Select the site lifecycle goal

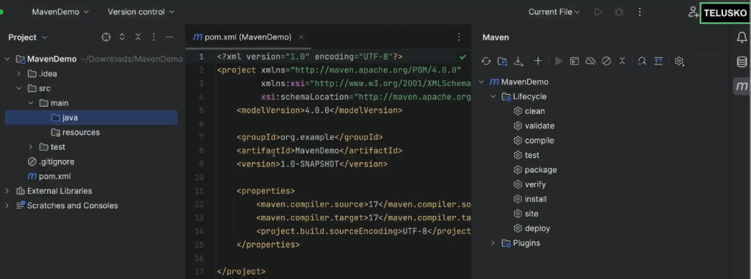point(526,214)
